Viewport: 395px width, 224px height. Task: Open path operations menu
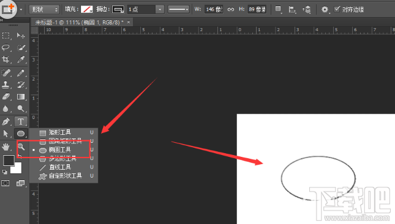pos(278,9)
